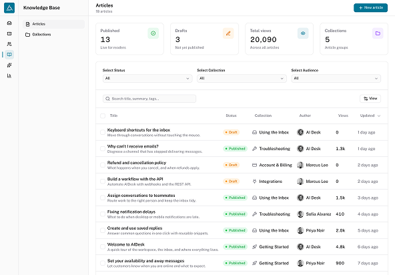Image resolution: width=395 pixels, height=275 pixels.
Task: Open the Tickets sidebar icon
Action: 9,33
